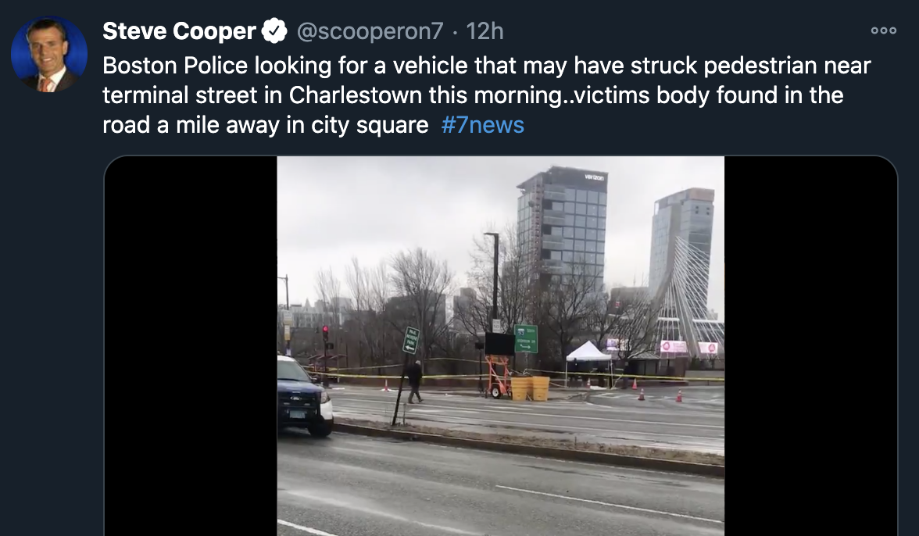Click the black area right of video

(810, 345)
